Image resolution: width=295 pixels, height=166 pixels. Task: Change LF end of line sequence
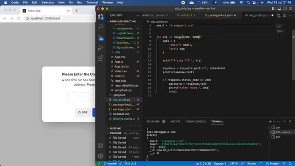(x=242, y=164)
